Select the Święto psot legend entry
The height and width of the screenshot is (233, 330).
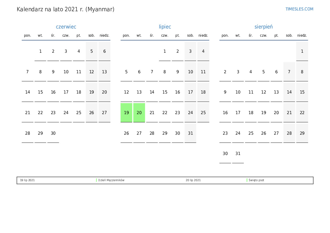tap(256, 180)
